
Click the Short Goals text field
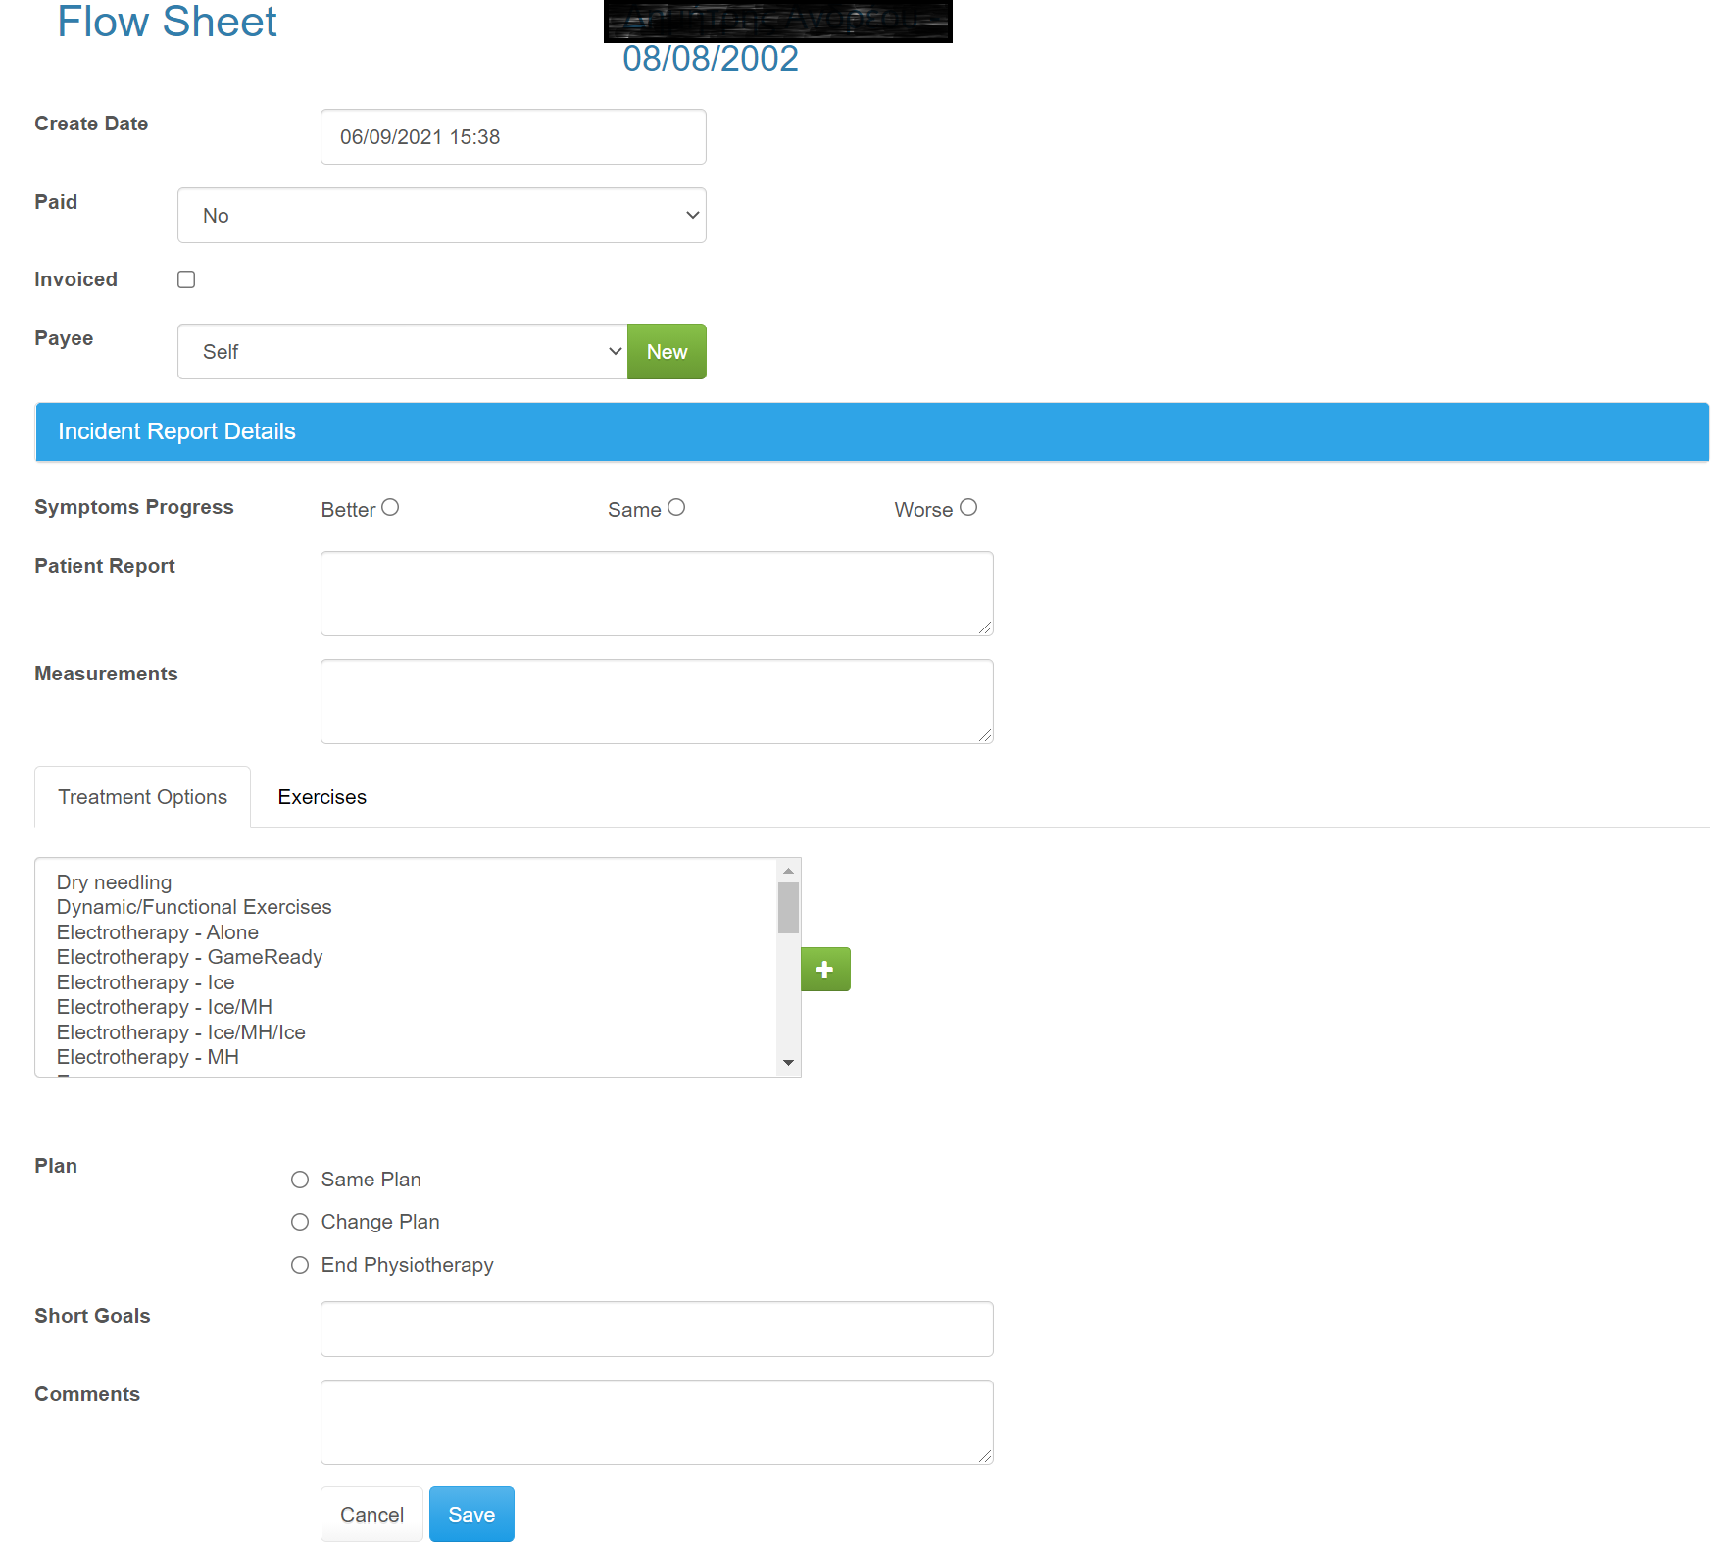point(656,1329)
